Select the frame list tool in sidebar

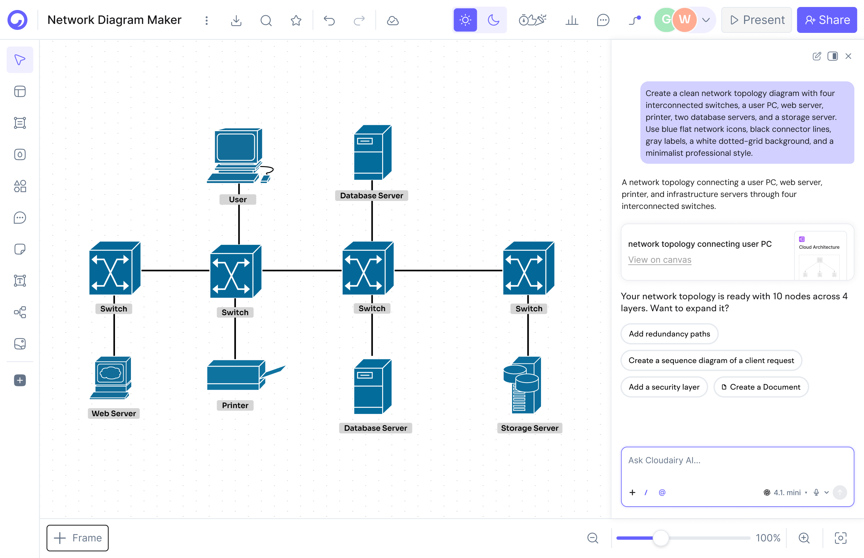click(20, 123)
